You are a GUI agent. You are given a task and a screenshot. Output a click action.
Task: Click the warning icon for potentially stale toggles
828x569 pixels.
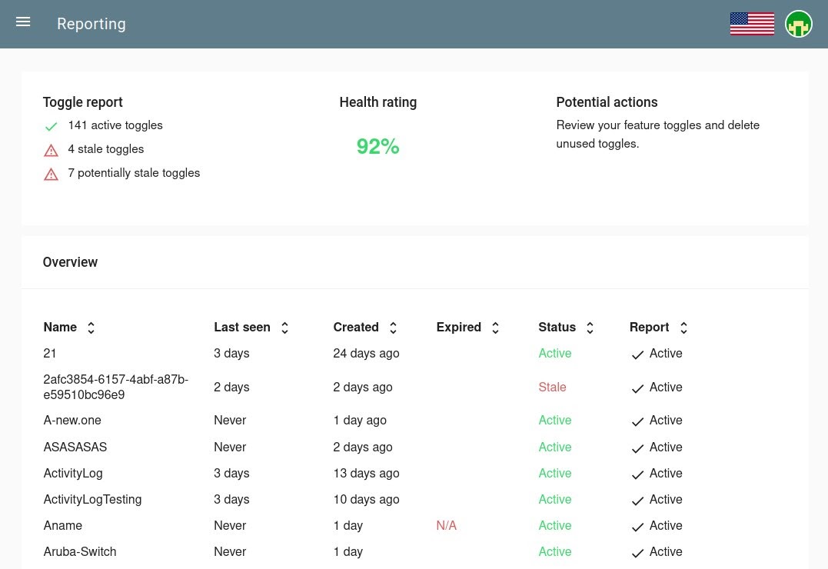pos(51,174)
